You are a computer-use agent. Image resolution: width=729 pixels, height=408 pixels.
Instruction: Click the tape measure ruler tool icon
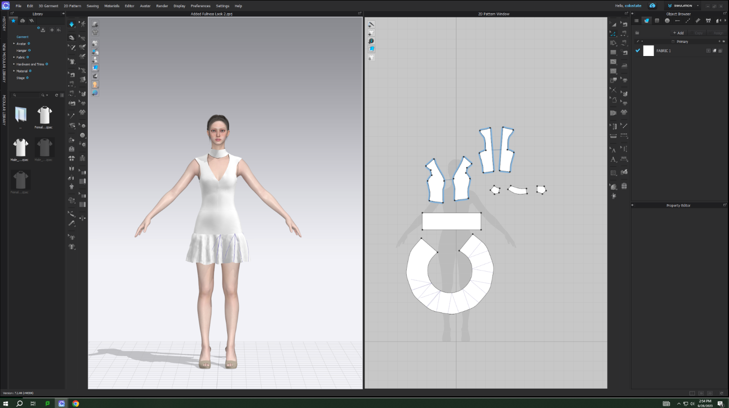[x=613, y=136]
